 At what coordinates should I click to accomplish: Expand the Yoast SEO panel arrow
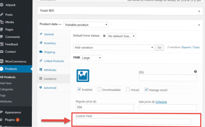pos(199,11)
